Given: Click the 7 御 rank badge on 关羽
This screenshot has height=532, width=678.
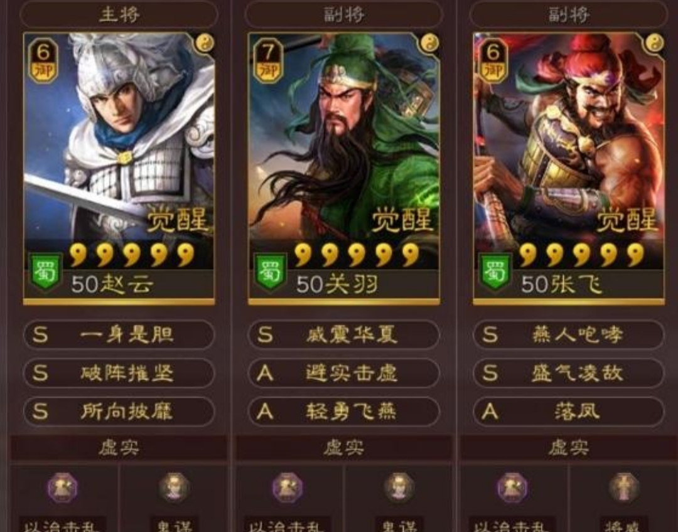Looking at the screenshot, I should pyautogui.click(x=268, y=60).
